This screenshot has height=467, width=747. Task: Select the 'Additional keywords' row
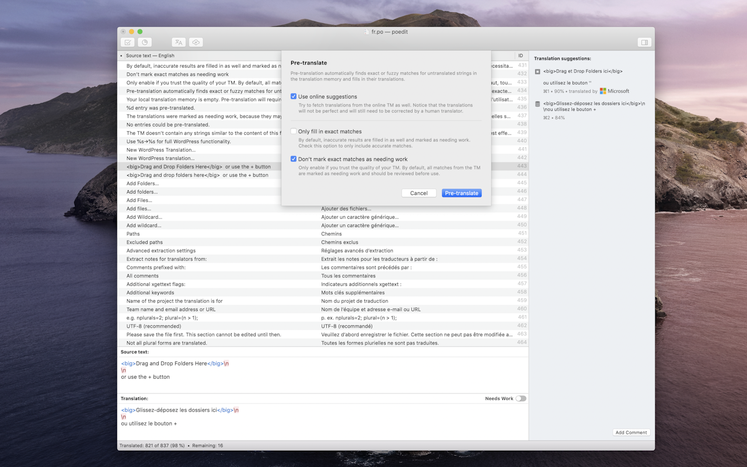coord(323,292)
